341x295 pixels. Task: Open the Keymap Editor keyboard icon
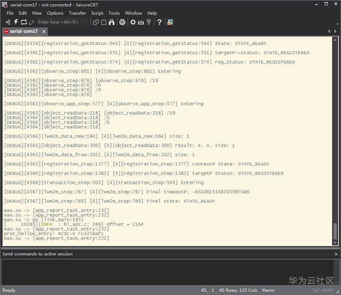[x=141, y=22]
